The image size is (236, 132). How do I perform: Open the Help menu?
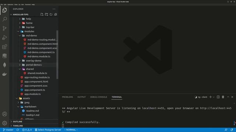point(33,4)
